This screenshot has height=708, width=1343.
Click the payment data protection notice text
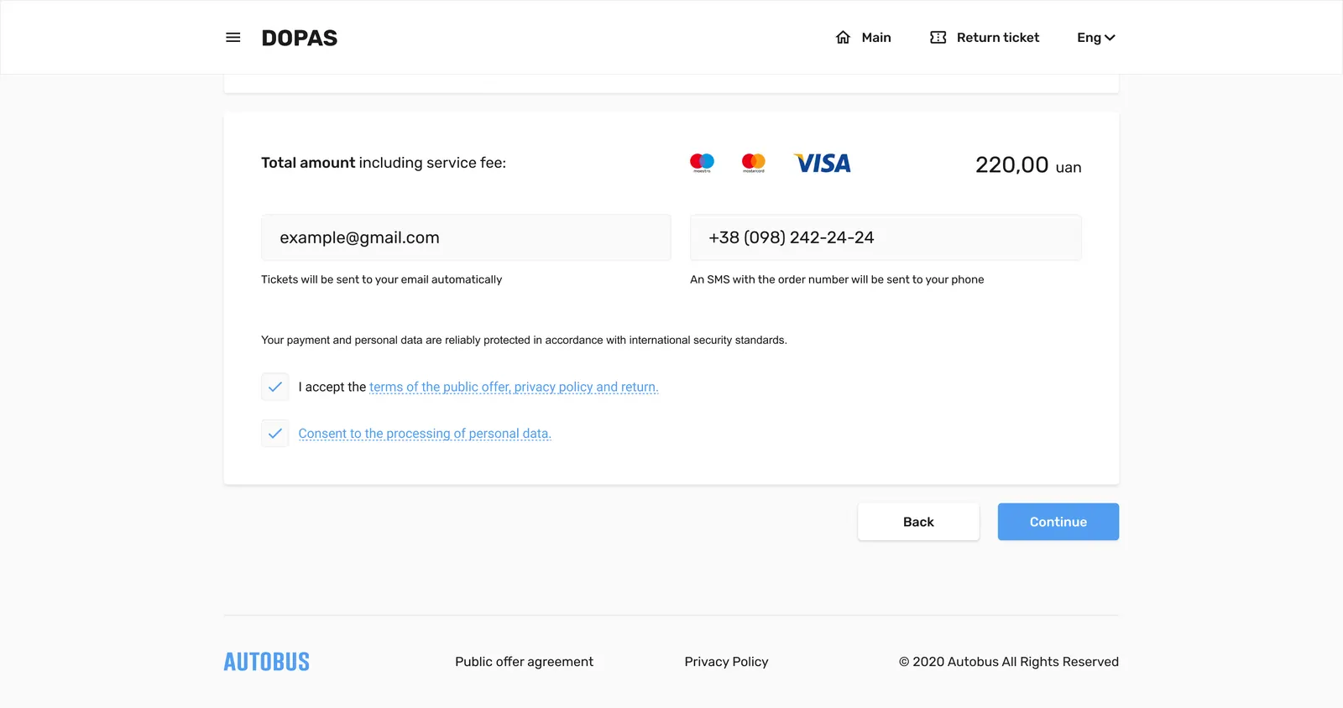524,340
